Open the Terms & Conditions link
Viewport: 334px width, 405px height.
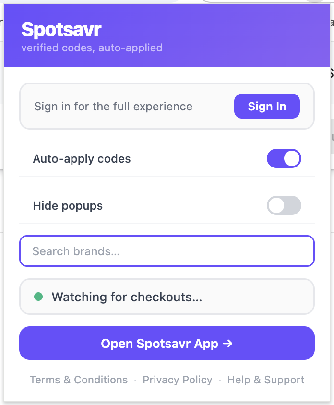coord(79,380)
